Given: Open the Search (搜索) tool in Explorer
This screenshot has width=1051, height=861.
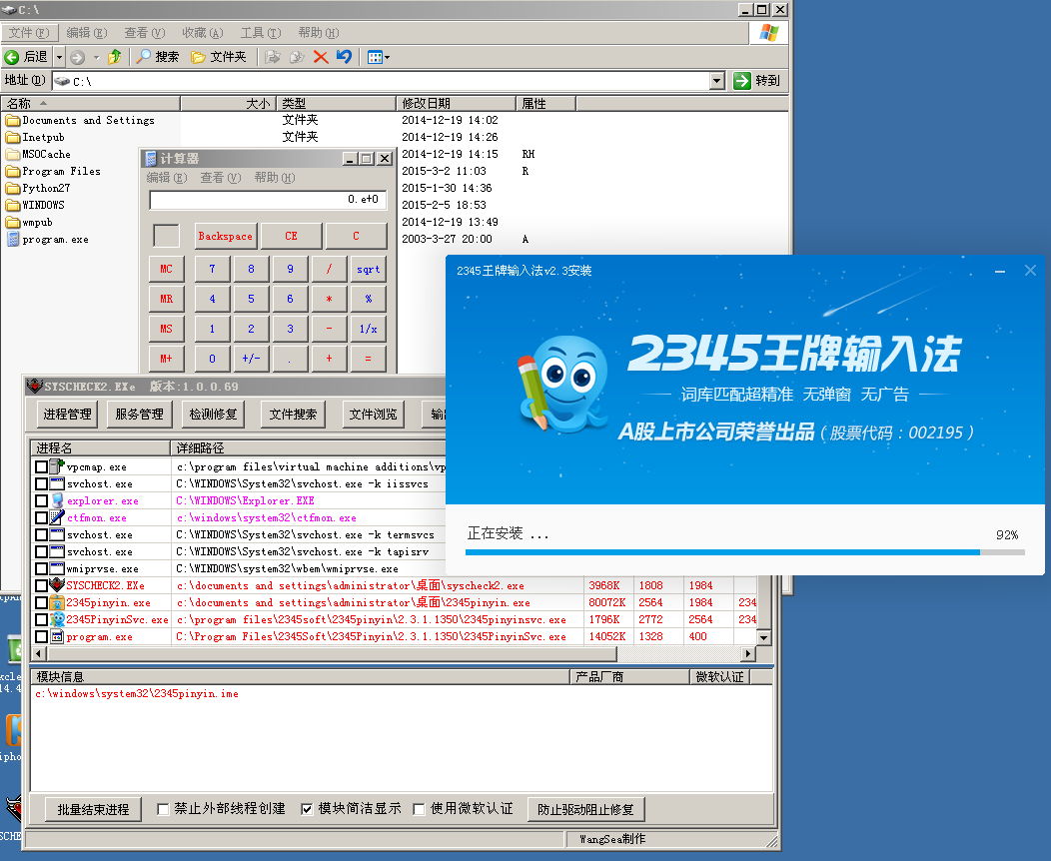Looking at the screenshot, I should (157, 57).
